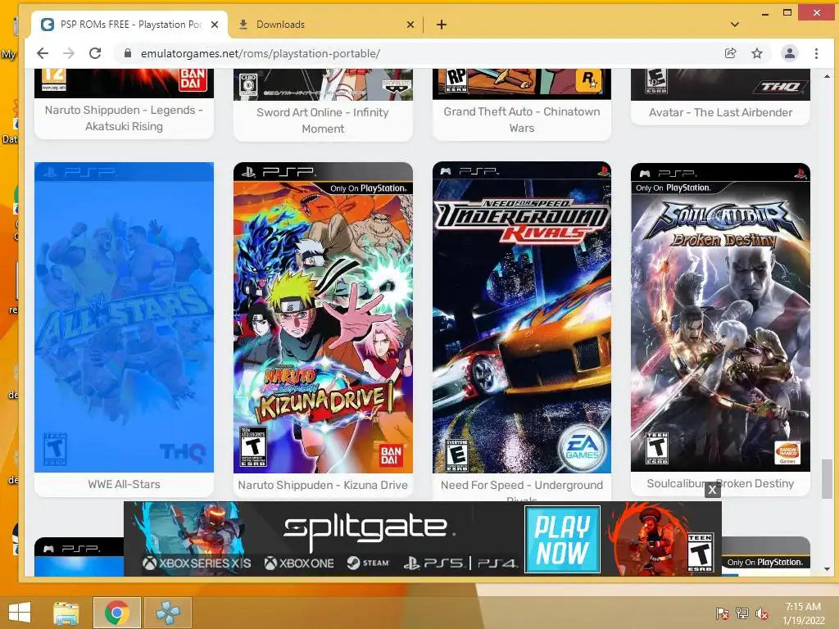The height and width of the screenshot is (629, 839).
Task: Open the Windows Start menu
Action: pyautogui.click(x=20, y=613)
